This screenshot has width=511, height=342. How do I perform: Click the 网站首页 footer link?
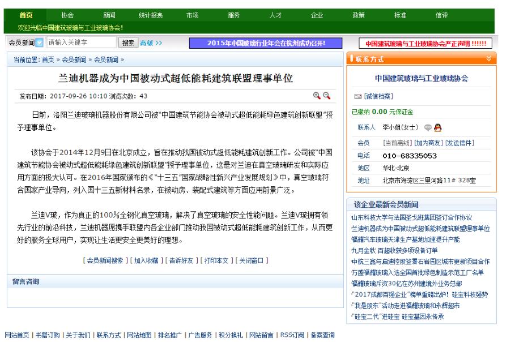point(16,335)
